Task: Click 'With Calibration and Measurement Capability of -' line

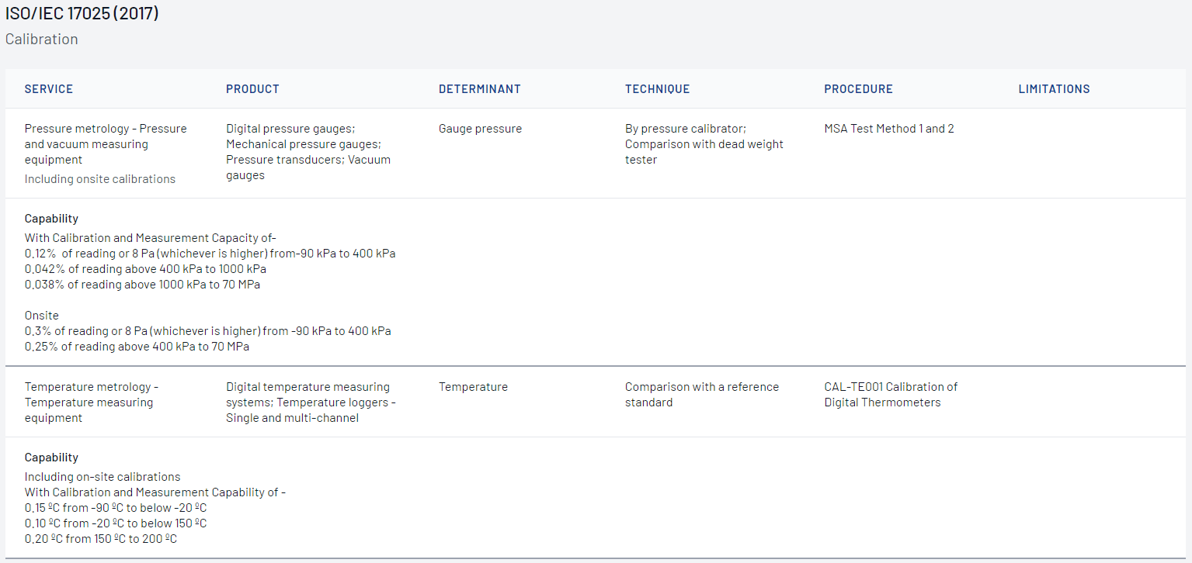Action: point(155,492)
